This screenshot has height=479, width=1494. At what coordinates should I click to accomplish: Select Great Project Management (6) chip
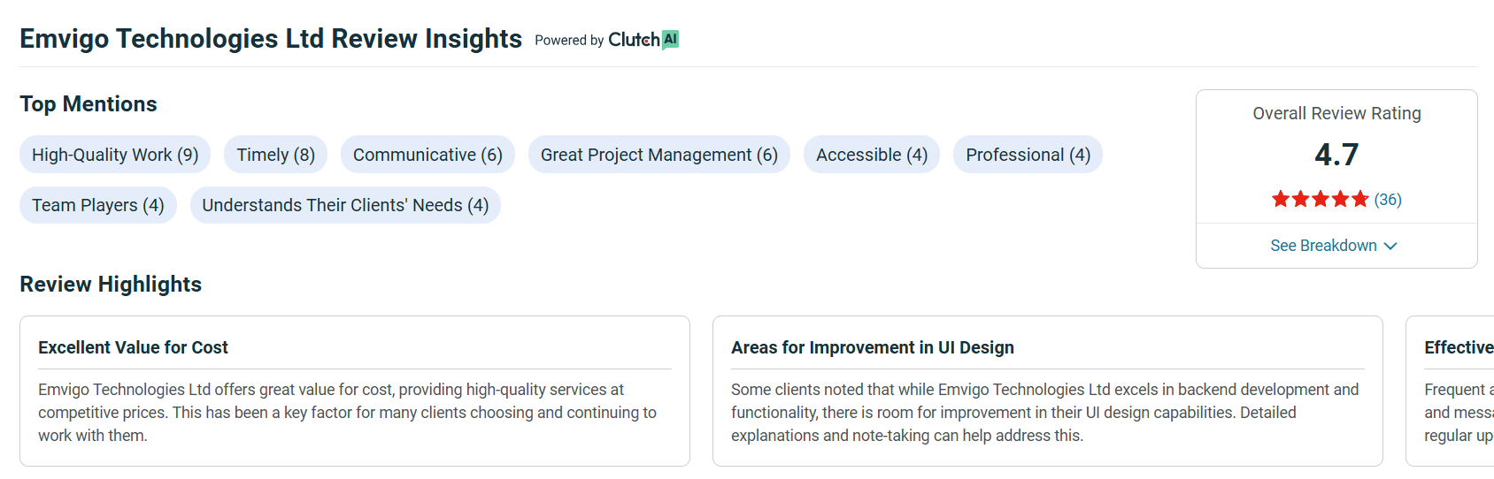pos(659,155)
